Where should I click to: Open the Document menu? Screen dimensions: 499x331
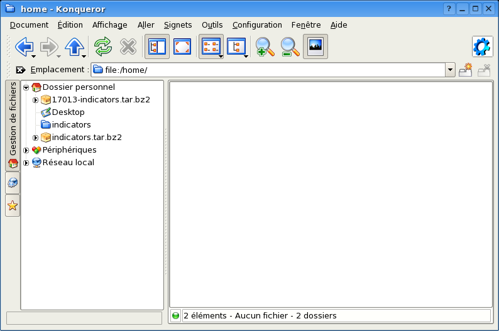coord(29,24)
